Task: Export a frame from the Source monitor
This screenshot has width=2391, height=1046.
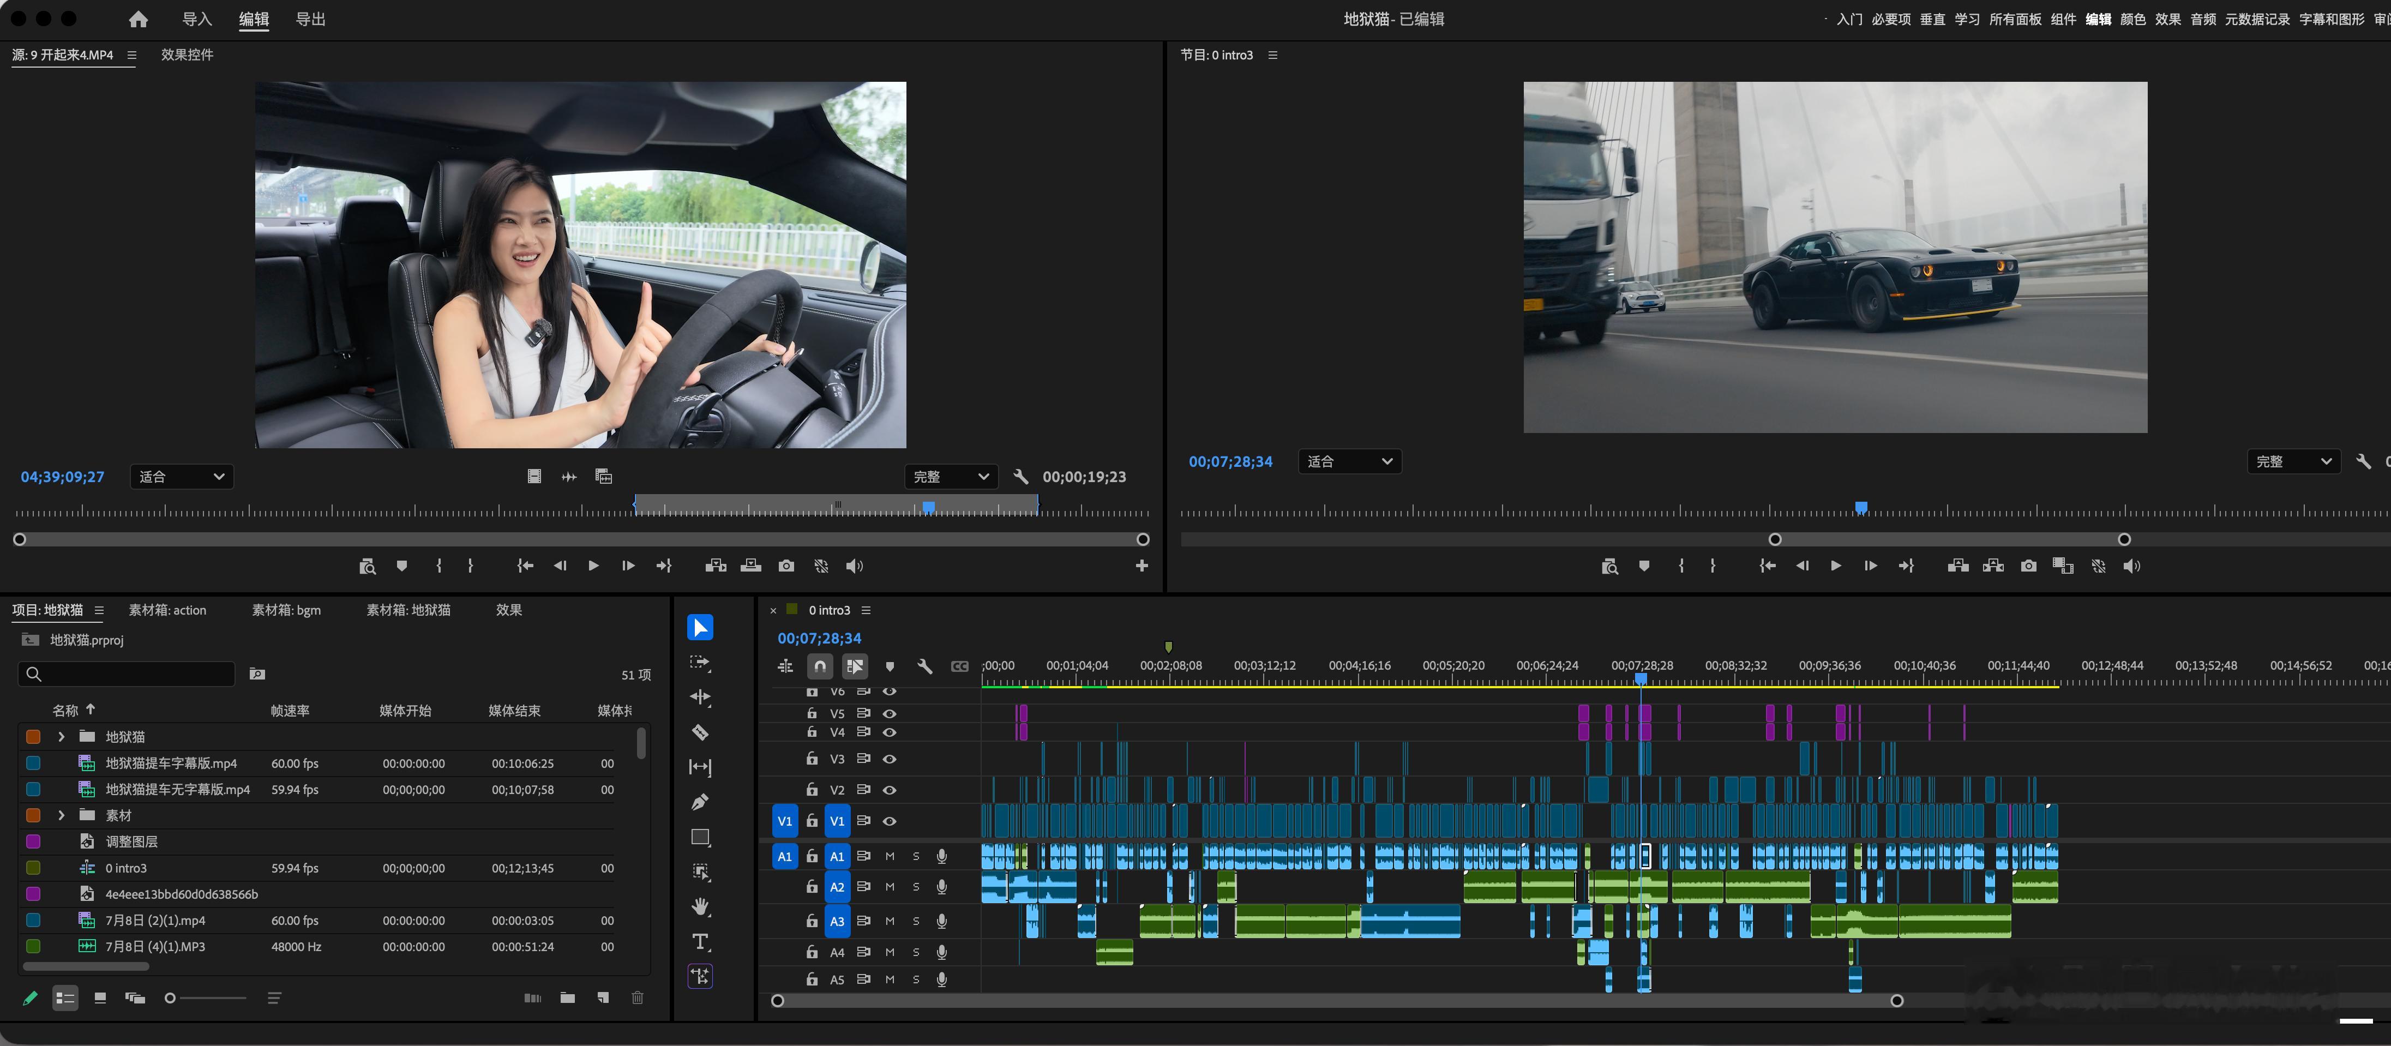Action: pyautogui.click(x=786, y=565)
